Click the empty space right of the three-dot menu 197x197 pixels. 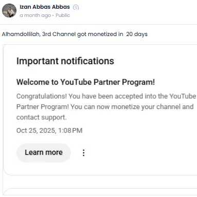coord(140,153)
